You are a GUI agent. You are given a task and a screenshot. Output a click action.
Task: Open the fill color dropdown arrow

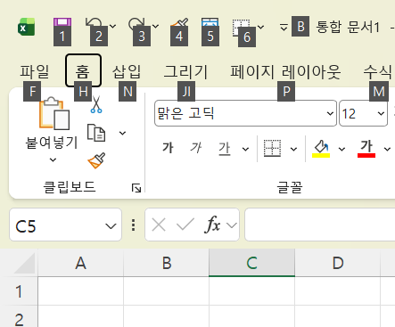click(x=342, y=149)
